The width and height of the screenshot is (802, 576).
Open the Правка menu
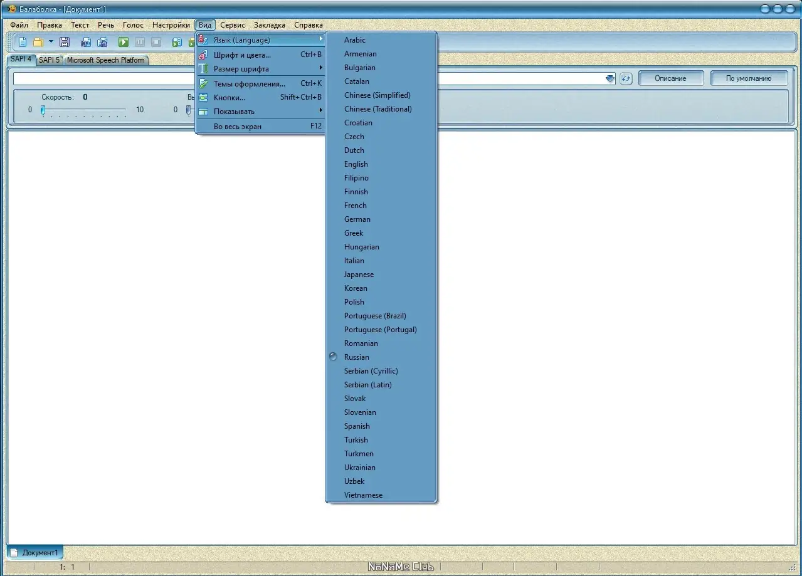49,25
